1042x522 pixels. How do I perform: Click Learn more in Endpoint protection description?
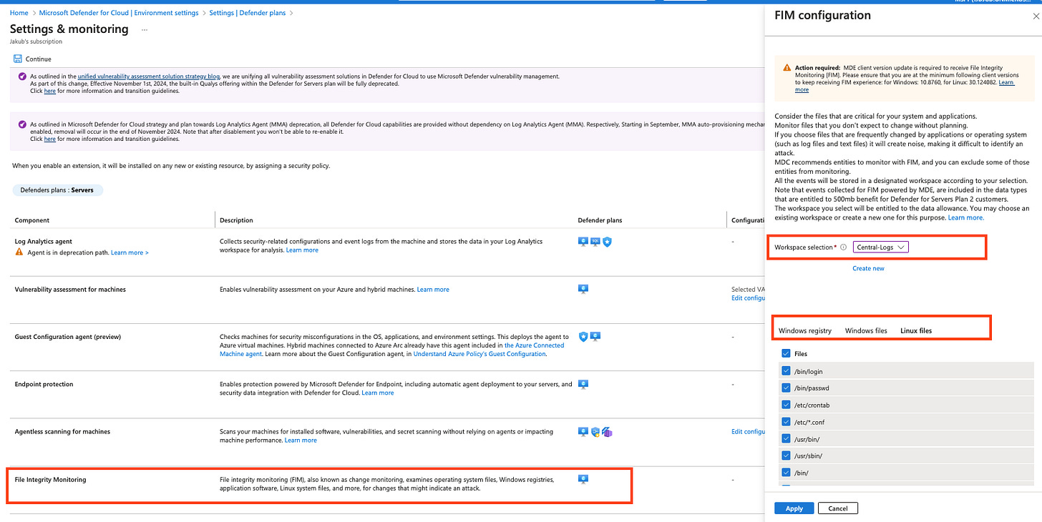[378, 393]
